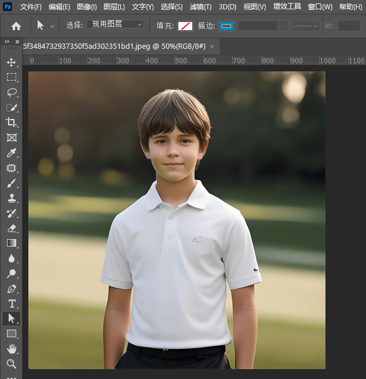Image resolution: width=366 pixels, height=379 pixels.
Task: Select the Quick Selection tool
Action: [12, 107]
